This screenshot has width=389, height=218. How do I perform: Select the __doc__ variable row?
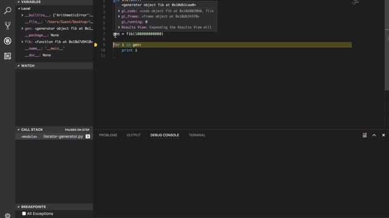click(54, 55)
